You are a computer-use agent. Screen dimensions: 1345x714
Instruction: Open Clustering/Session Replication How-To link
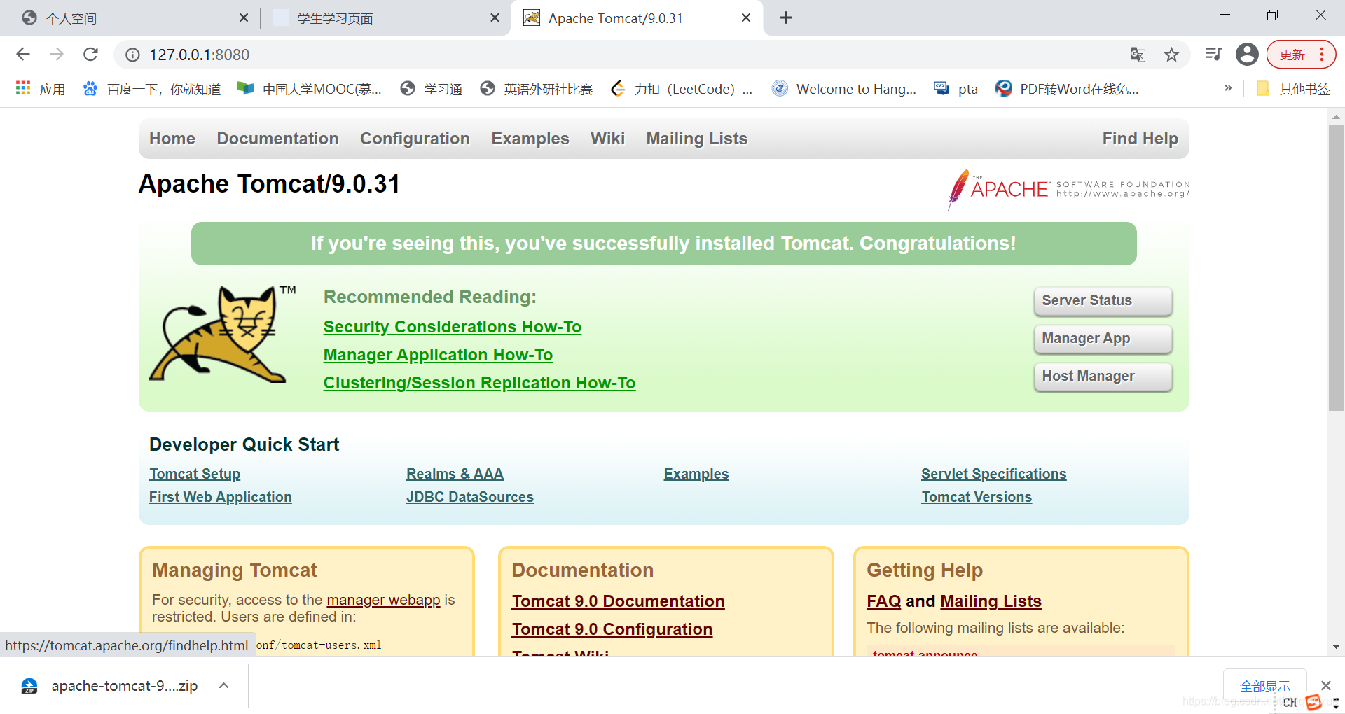479,383
